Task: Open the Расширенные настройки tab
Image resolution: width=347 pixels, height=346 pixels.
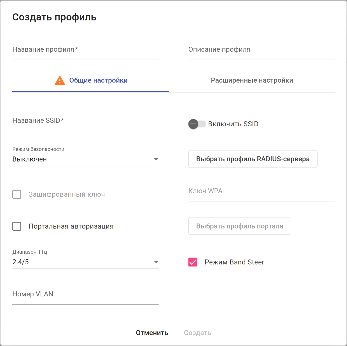Action: coord(252,80)
